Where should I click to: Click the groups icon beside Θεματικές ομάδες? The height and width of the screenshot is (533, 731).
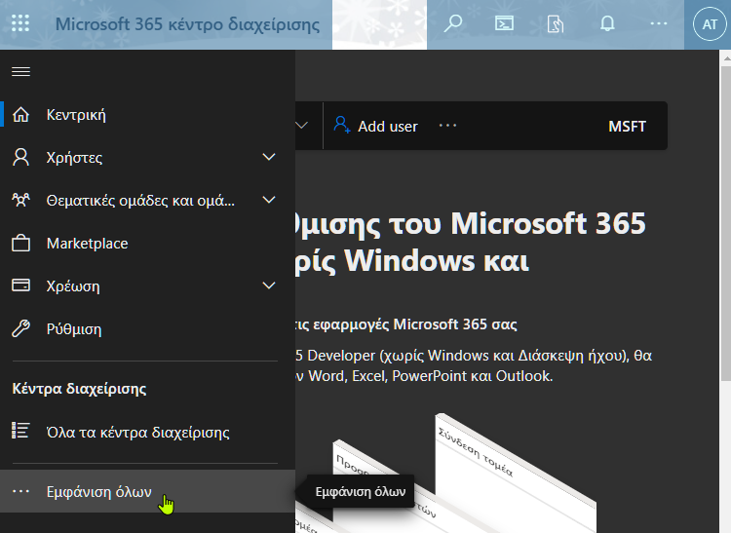(21, 201)
